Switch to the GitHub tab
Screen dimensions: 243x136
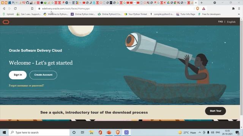(27, 3)
